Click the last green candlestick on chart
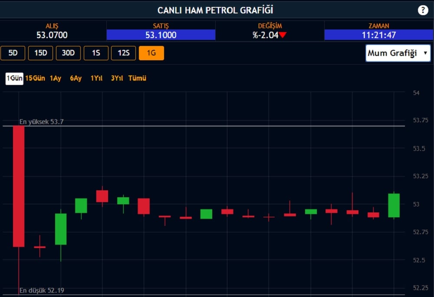Viewport: 434px width, 297px height. click(x=394, y=205)
